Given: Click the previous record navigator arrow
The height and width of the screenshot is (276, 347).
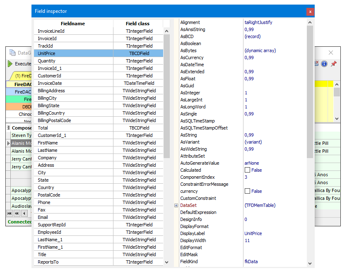Looking at the screenshot, I should [24, 214].
